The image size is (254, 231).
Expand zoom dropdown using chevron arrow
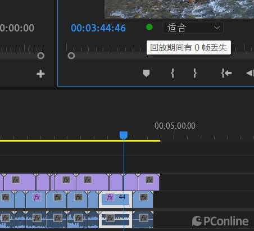pos(217,28)
